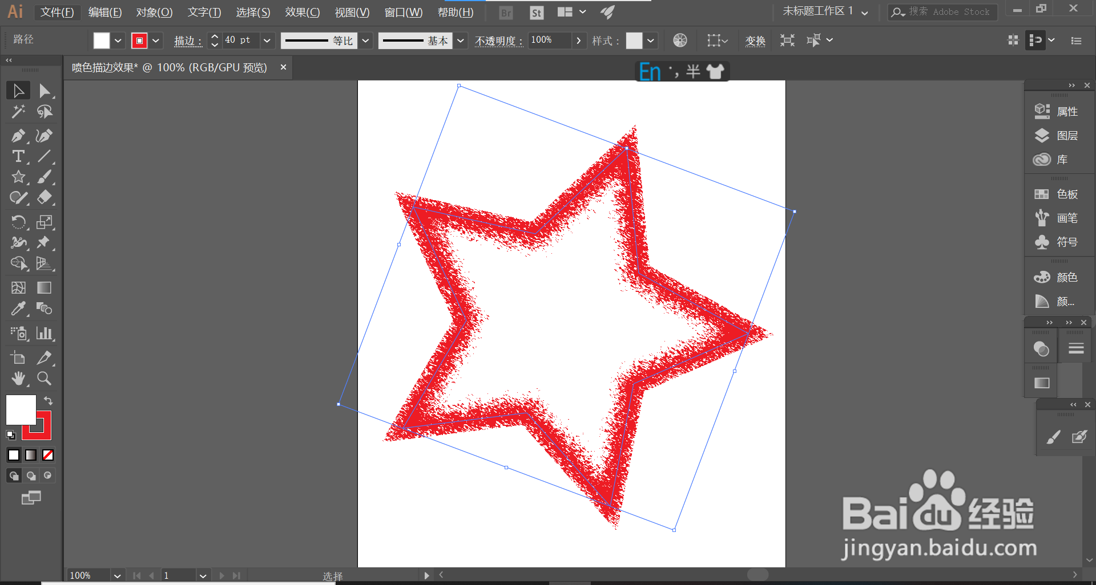The width and height of the screenshot is (1096, 585).
Task: Open the 属性 properties panel
Action: point(1057,111)
